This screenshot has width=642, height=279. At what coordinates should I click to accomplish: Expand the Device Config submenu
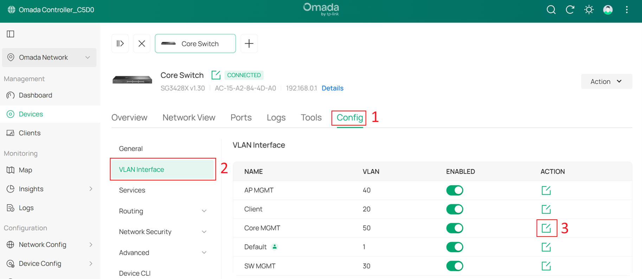tap(91, 264)
